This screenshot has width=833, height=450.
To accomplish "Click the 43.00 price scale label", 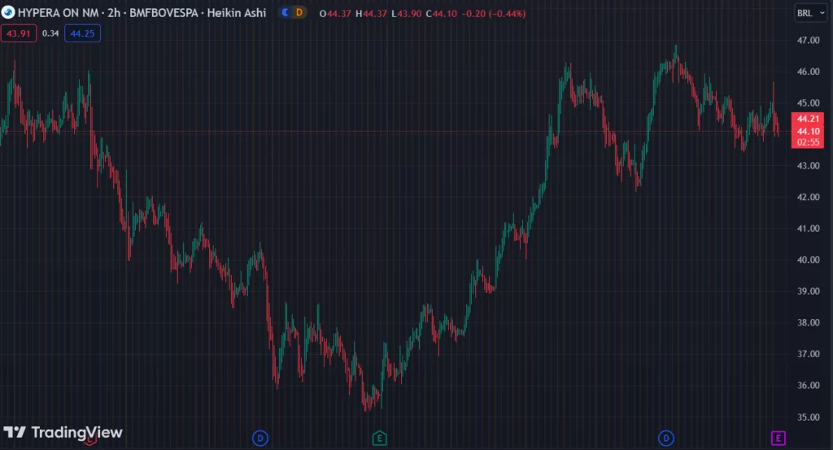I will [x=808, y=166].
